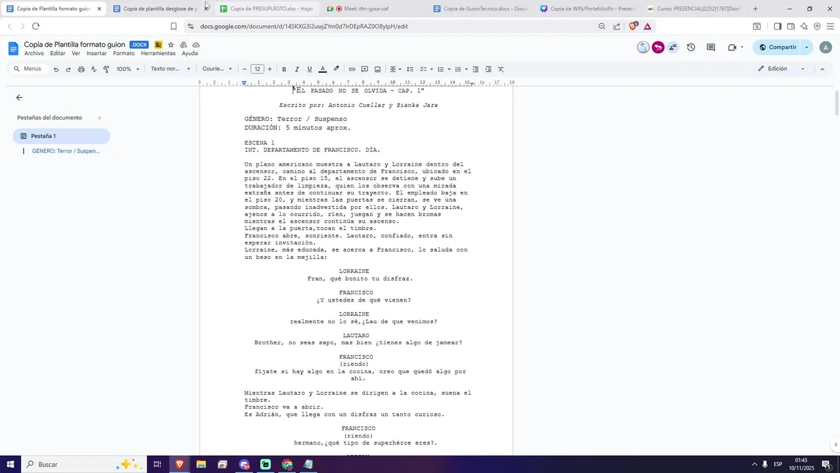Collapse the menus with the chevron

pos(822,69)
